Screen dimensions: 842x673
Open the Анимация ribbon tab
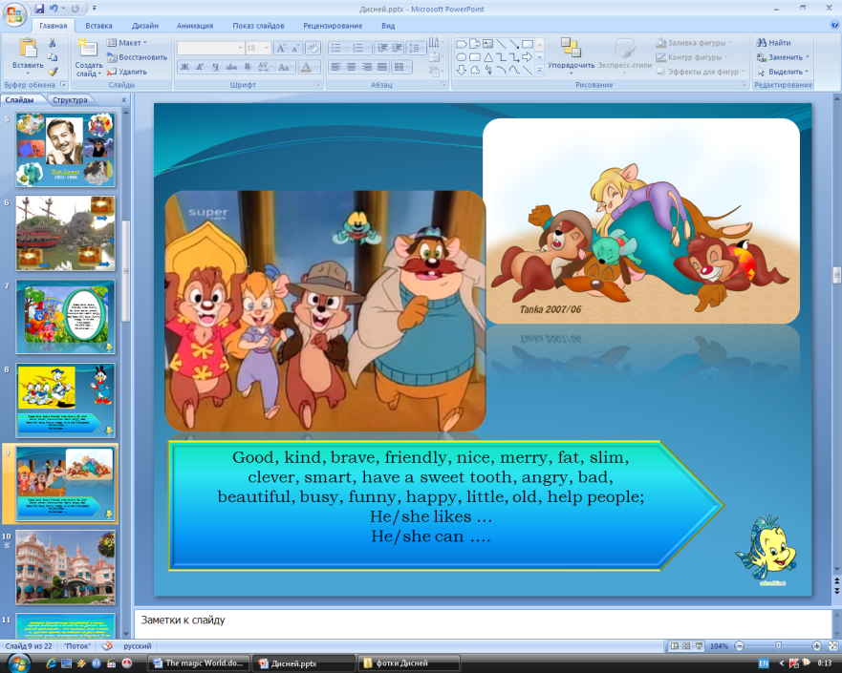(x=195, y=26)
